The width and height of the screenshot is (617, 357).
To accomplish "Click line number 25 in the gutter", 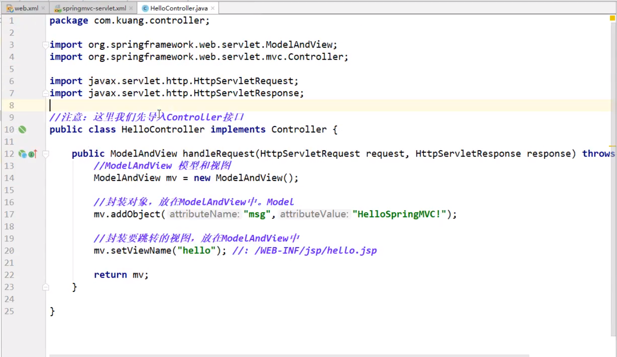I will 9,311.
